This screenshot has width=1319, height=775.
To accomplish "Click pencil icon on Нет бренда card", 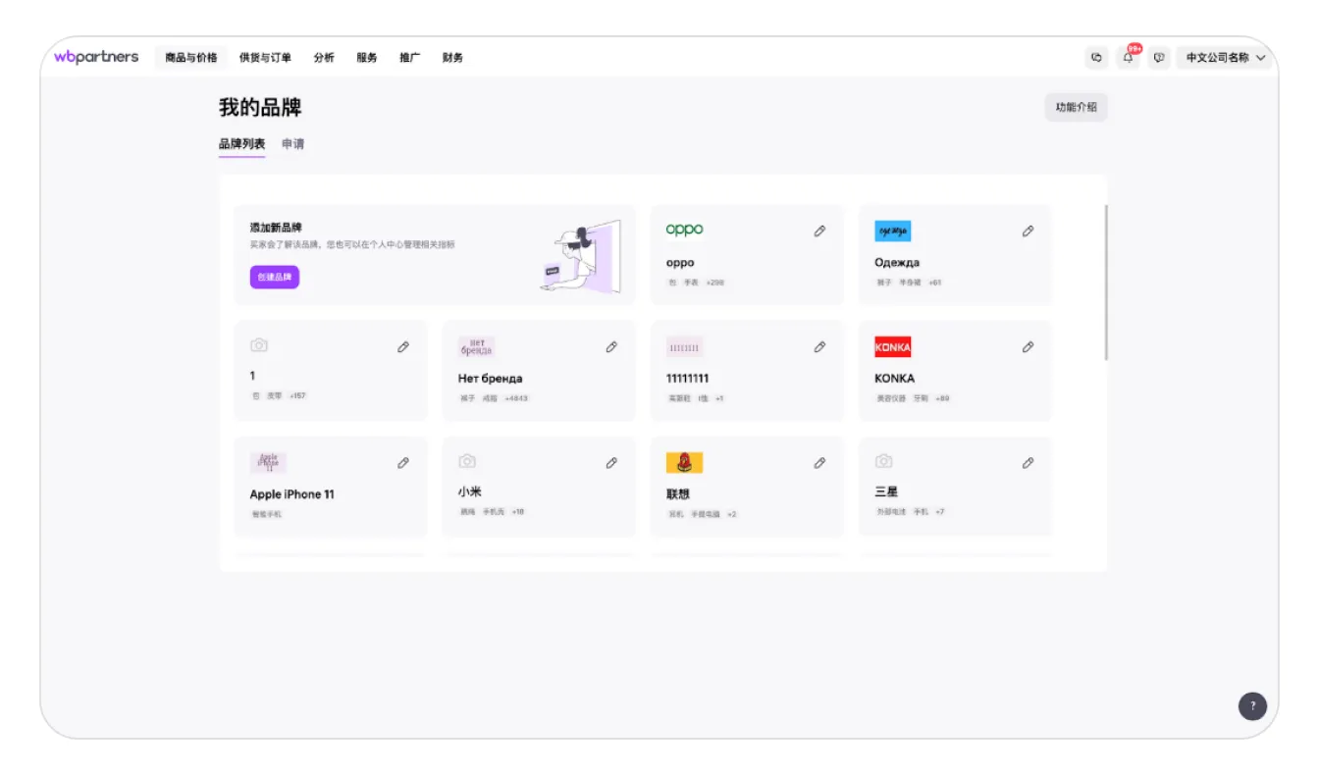I will (611, 347).
